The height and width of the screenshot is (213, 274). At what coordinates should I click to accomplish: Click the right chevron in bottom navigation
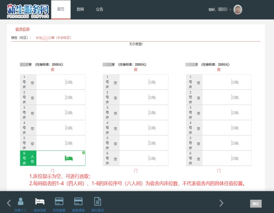(221, 203)
